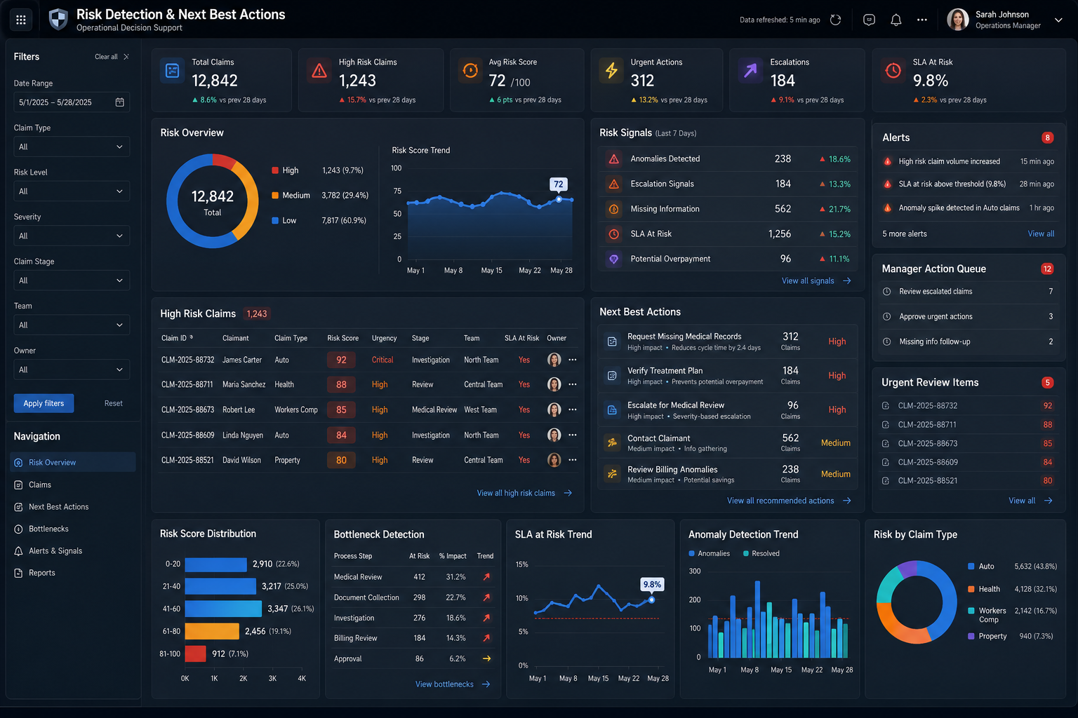This screenshot has width=1078, height=718.
Task: Click the Claim ID column sort icon
Action: [192, 337]
